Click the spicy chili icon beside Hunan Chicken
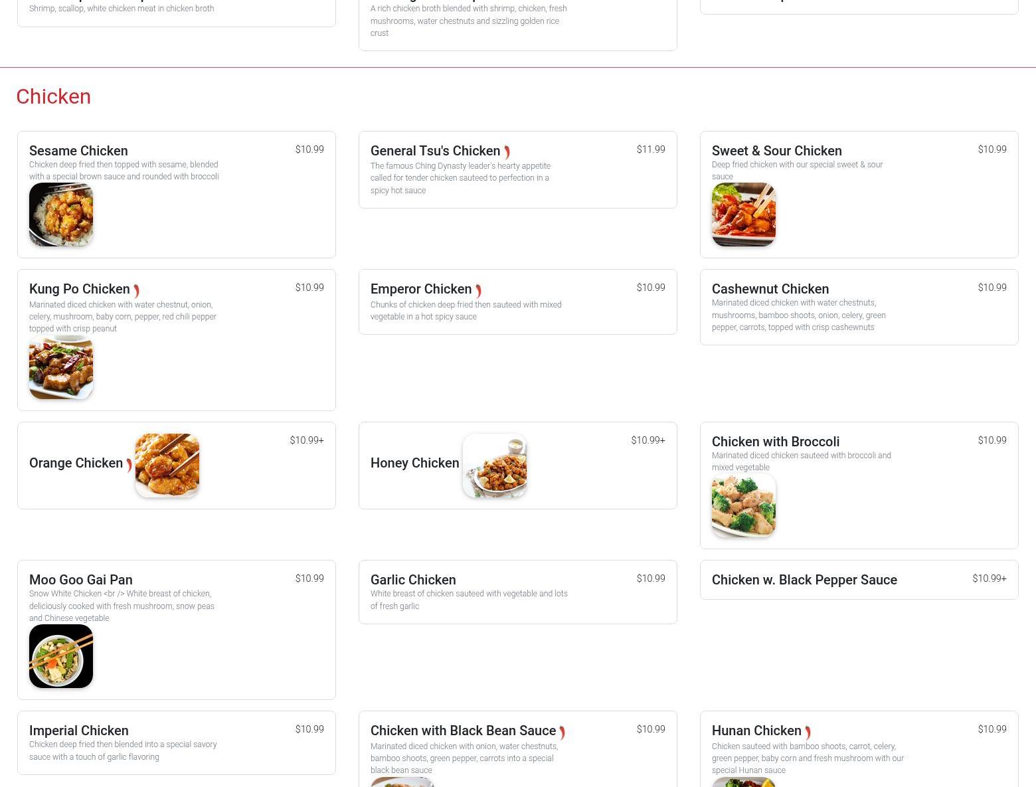This screenshot has height=787, width=1036. pos(808,733)
